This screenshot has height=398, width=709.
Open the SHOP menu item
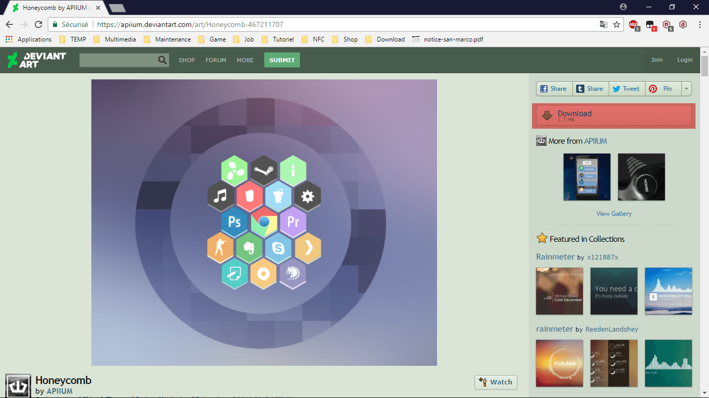point(187,60)
